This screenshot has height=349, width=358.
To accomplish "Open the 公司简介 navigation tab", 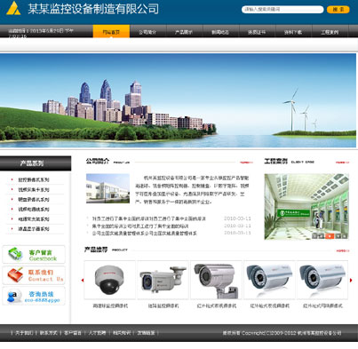I will tap(147, 32).
